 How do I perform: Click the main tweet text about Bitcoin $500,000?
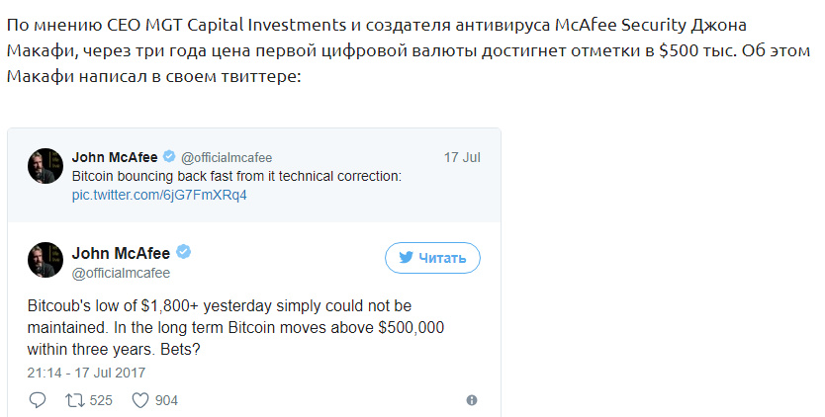tap(235, 328)
